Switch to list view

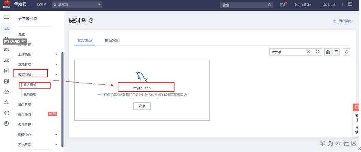point(336,52)
